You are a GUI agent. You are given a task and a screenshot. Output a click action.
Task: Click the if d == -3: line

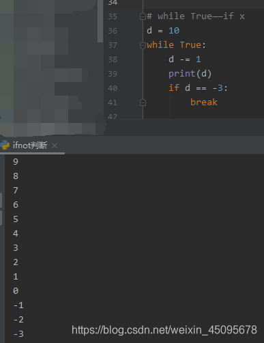click(198, 88)
